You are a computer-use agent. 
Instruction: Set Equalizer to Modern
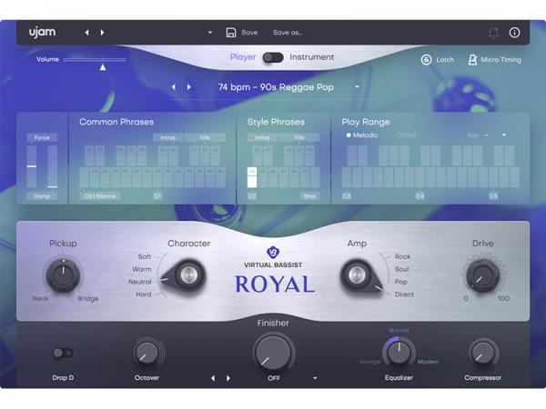point(429,362)
